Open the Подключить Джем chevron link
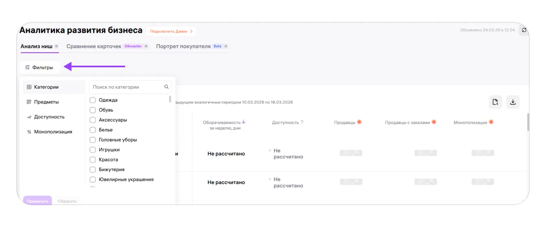Screen dimensions: 546x227 171,31
